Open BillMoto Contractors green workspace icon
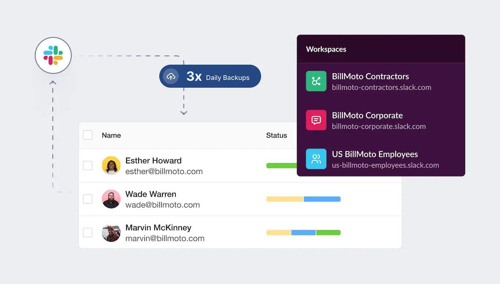Viewport: 500px width, 284px height. click(316, 81)
